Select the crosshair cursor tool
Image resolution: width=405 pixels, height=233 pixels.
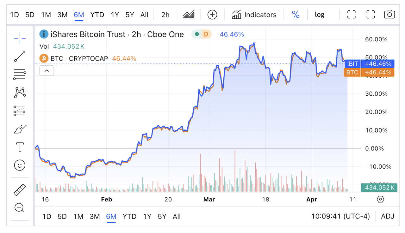20,38
